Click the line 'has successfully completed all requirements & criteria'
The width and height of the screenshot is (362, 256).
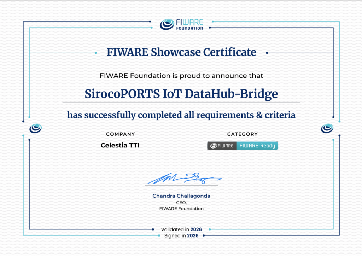(x=181, y=115)
